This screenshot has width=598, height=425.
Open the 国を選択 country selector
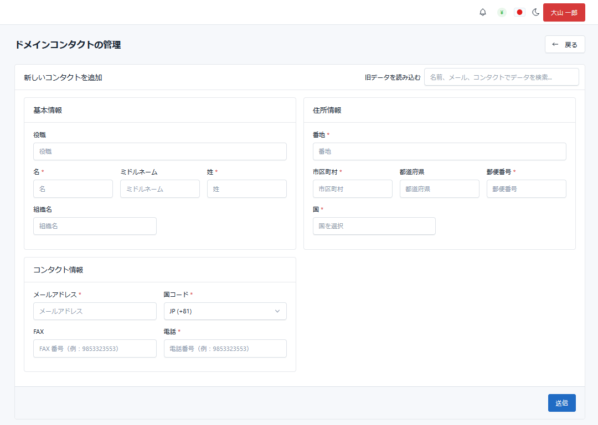pos(374,226)
